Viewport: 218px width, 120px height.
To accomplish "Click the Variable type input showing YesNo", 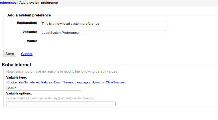I will (44, 88).
